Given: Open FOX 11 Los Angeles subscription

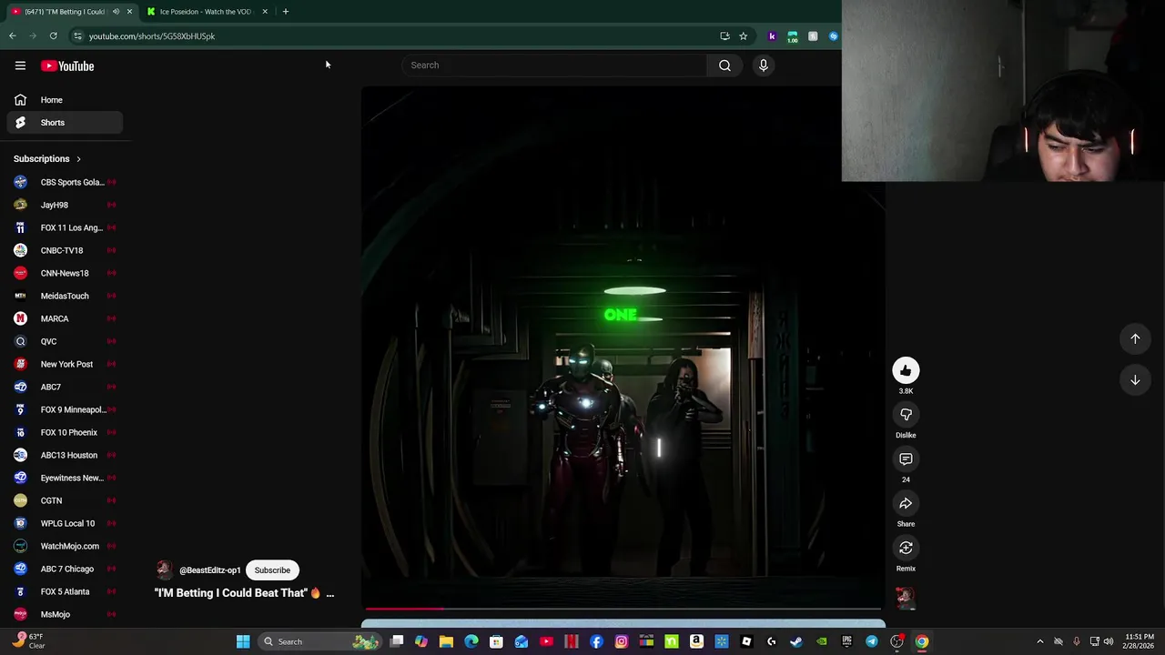Looking at the screenshot, I should pos(64,227).
